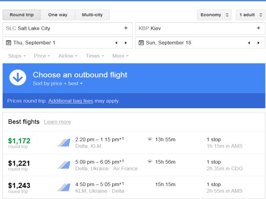Select the $1,172 Delta, KLM flight
Viewport: 266px width, 199px height.
coord(133,143)
